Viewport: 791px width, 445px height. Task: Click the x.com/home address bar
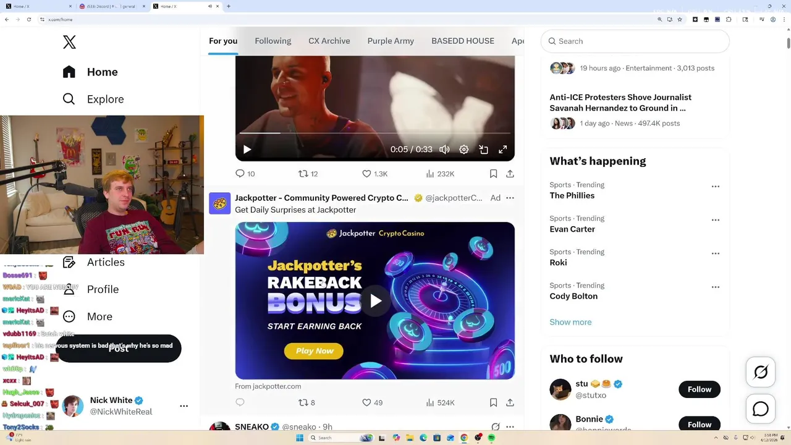pos(346,19)
